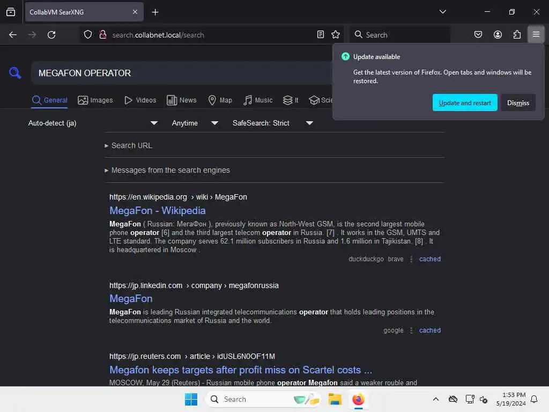Open the notification bell in taskbar
The image size is (549, 412).
[534, 399]
